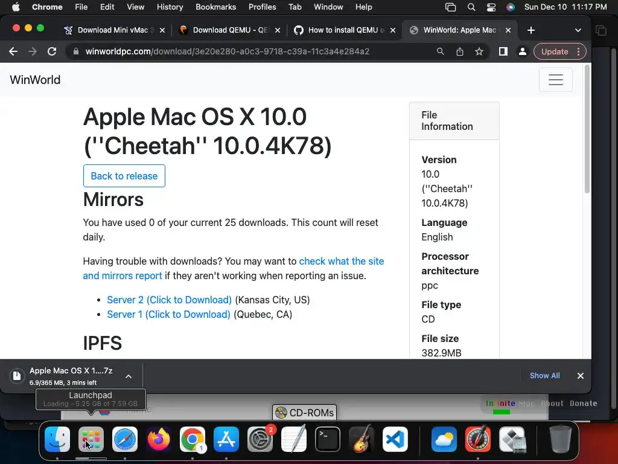Open Google Chrome Dock icon

pyautogui.click(x=193, y=439)
